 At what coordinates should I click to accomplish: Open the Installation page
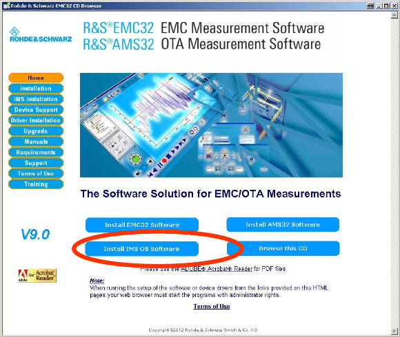(x=36, y=89)
